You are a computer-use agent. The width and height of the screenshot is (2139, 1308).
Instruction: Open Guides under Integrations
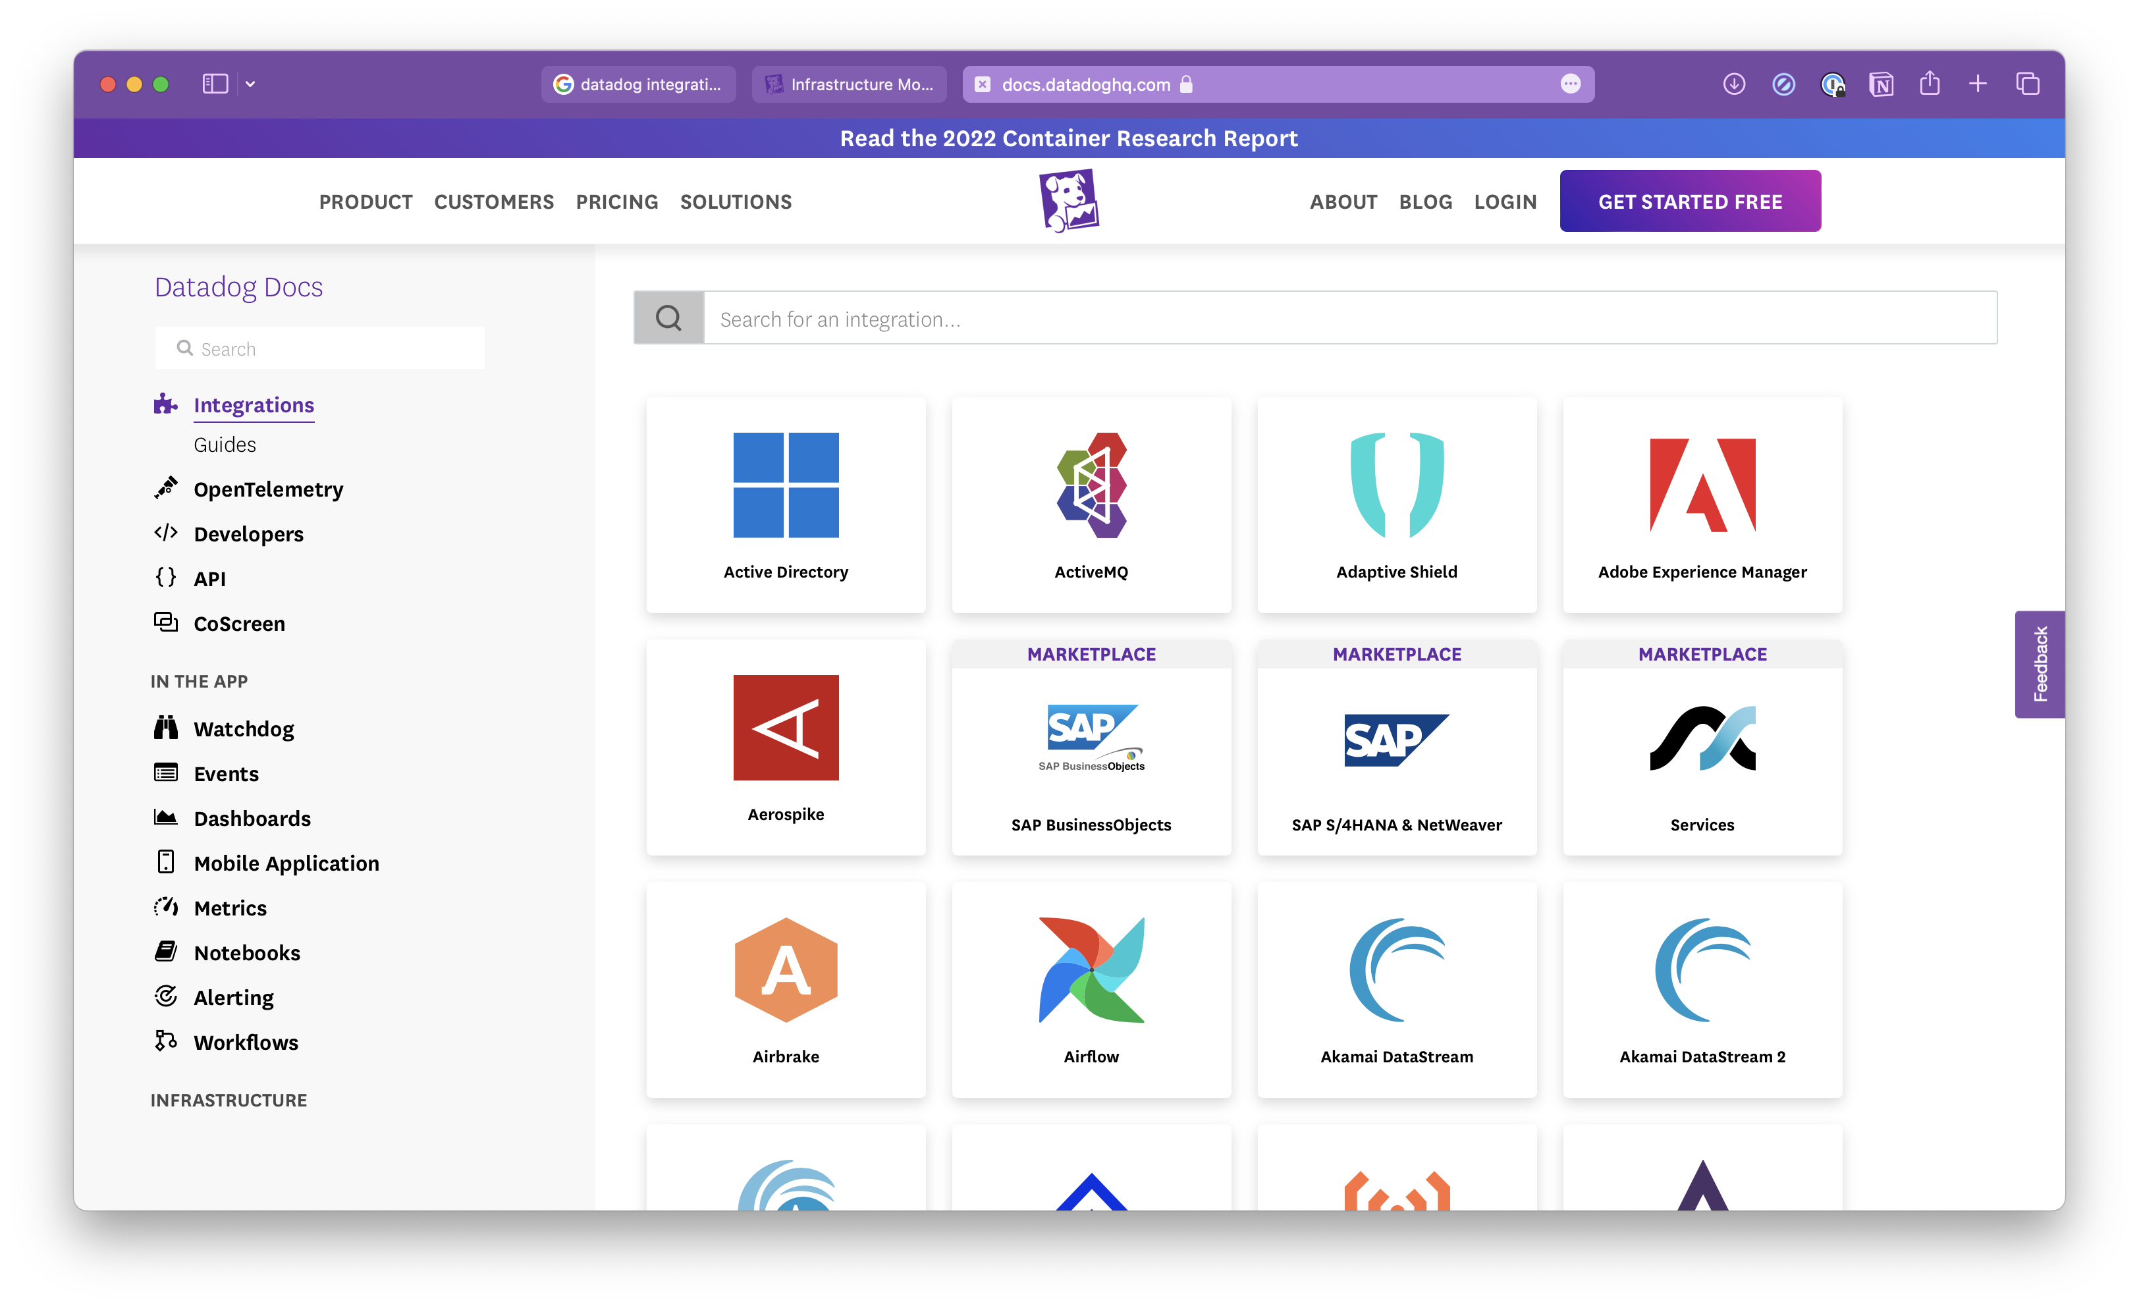pyautogui.click(x=225, y=445)
